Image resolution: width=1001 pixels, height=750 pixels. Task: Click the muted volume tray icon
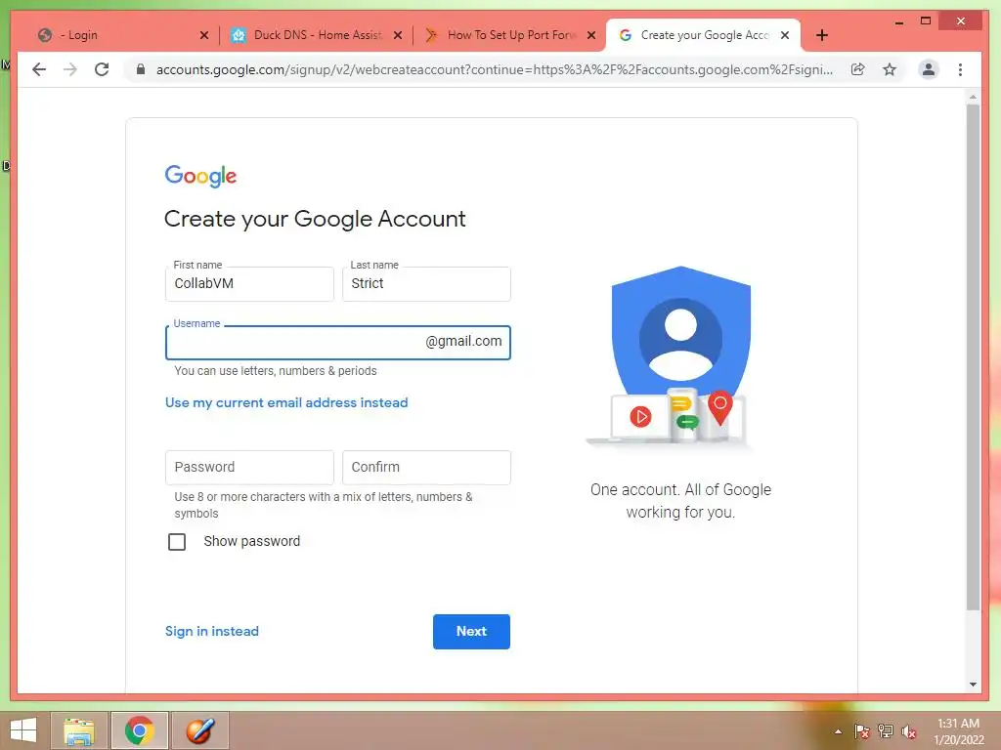pos(909,731)
